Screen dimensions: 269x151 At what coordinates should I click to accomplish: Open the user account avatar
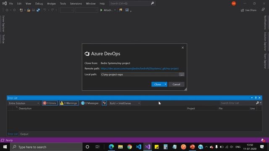click(234, 3)
